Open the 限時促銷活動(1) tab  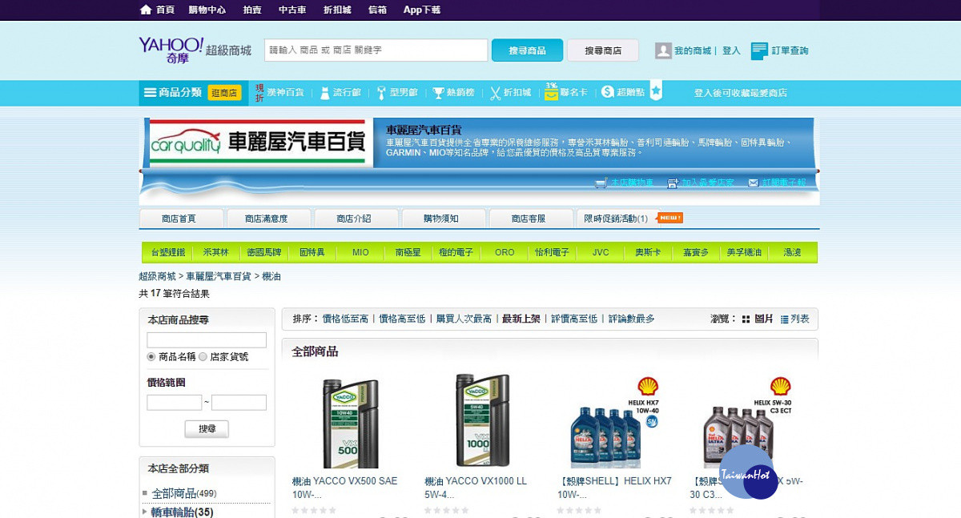click(x=616, y=219)
